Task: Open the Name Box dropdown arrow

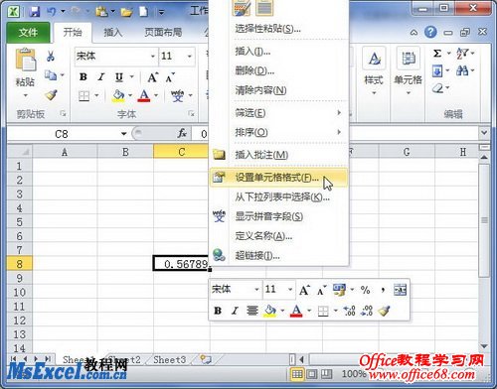Action: [123, 134]
